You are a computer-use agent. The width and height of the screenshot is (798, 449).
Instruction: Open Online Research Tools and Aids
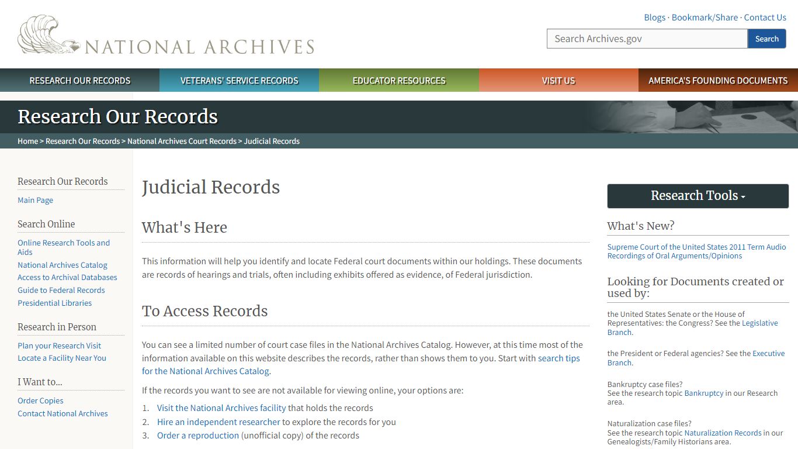(x=64, y=247)
